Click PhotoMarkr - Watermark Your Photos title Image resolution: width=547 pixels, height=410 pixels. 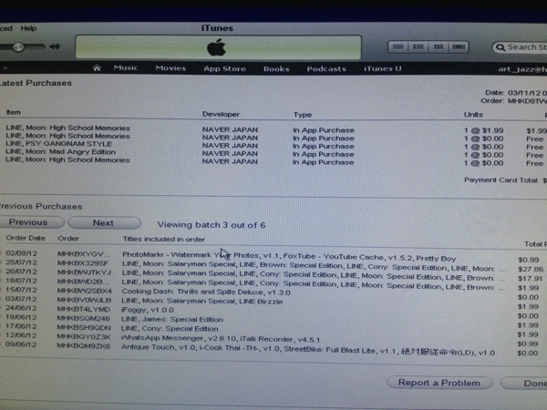[x=191, y=255]
